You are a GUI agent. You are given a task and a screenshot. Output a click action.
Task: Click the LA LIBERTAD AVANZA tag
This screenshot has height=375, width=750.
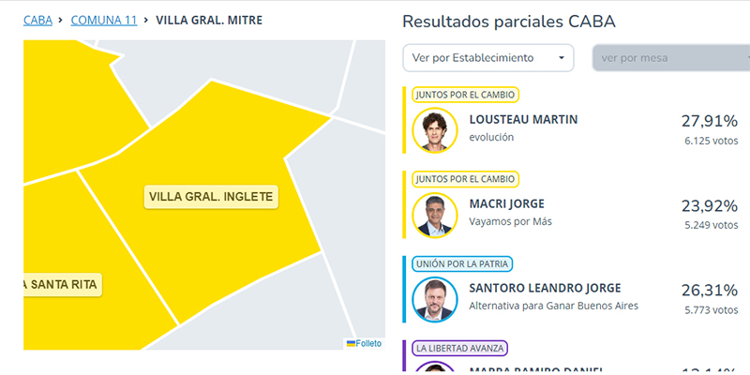[x=459, y=348]
